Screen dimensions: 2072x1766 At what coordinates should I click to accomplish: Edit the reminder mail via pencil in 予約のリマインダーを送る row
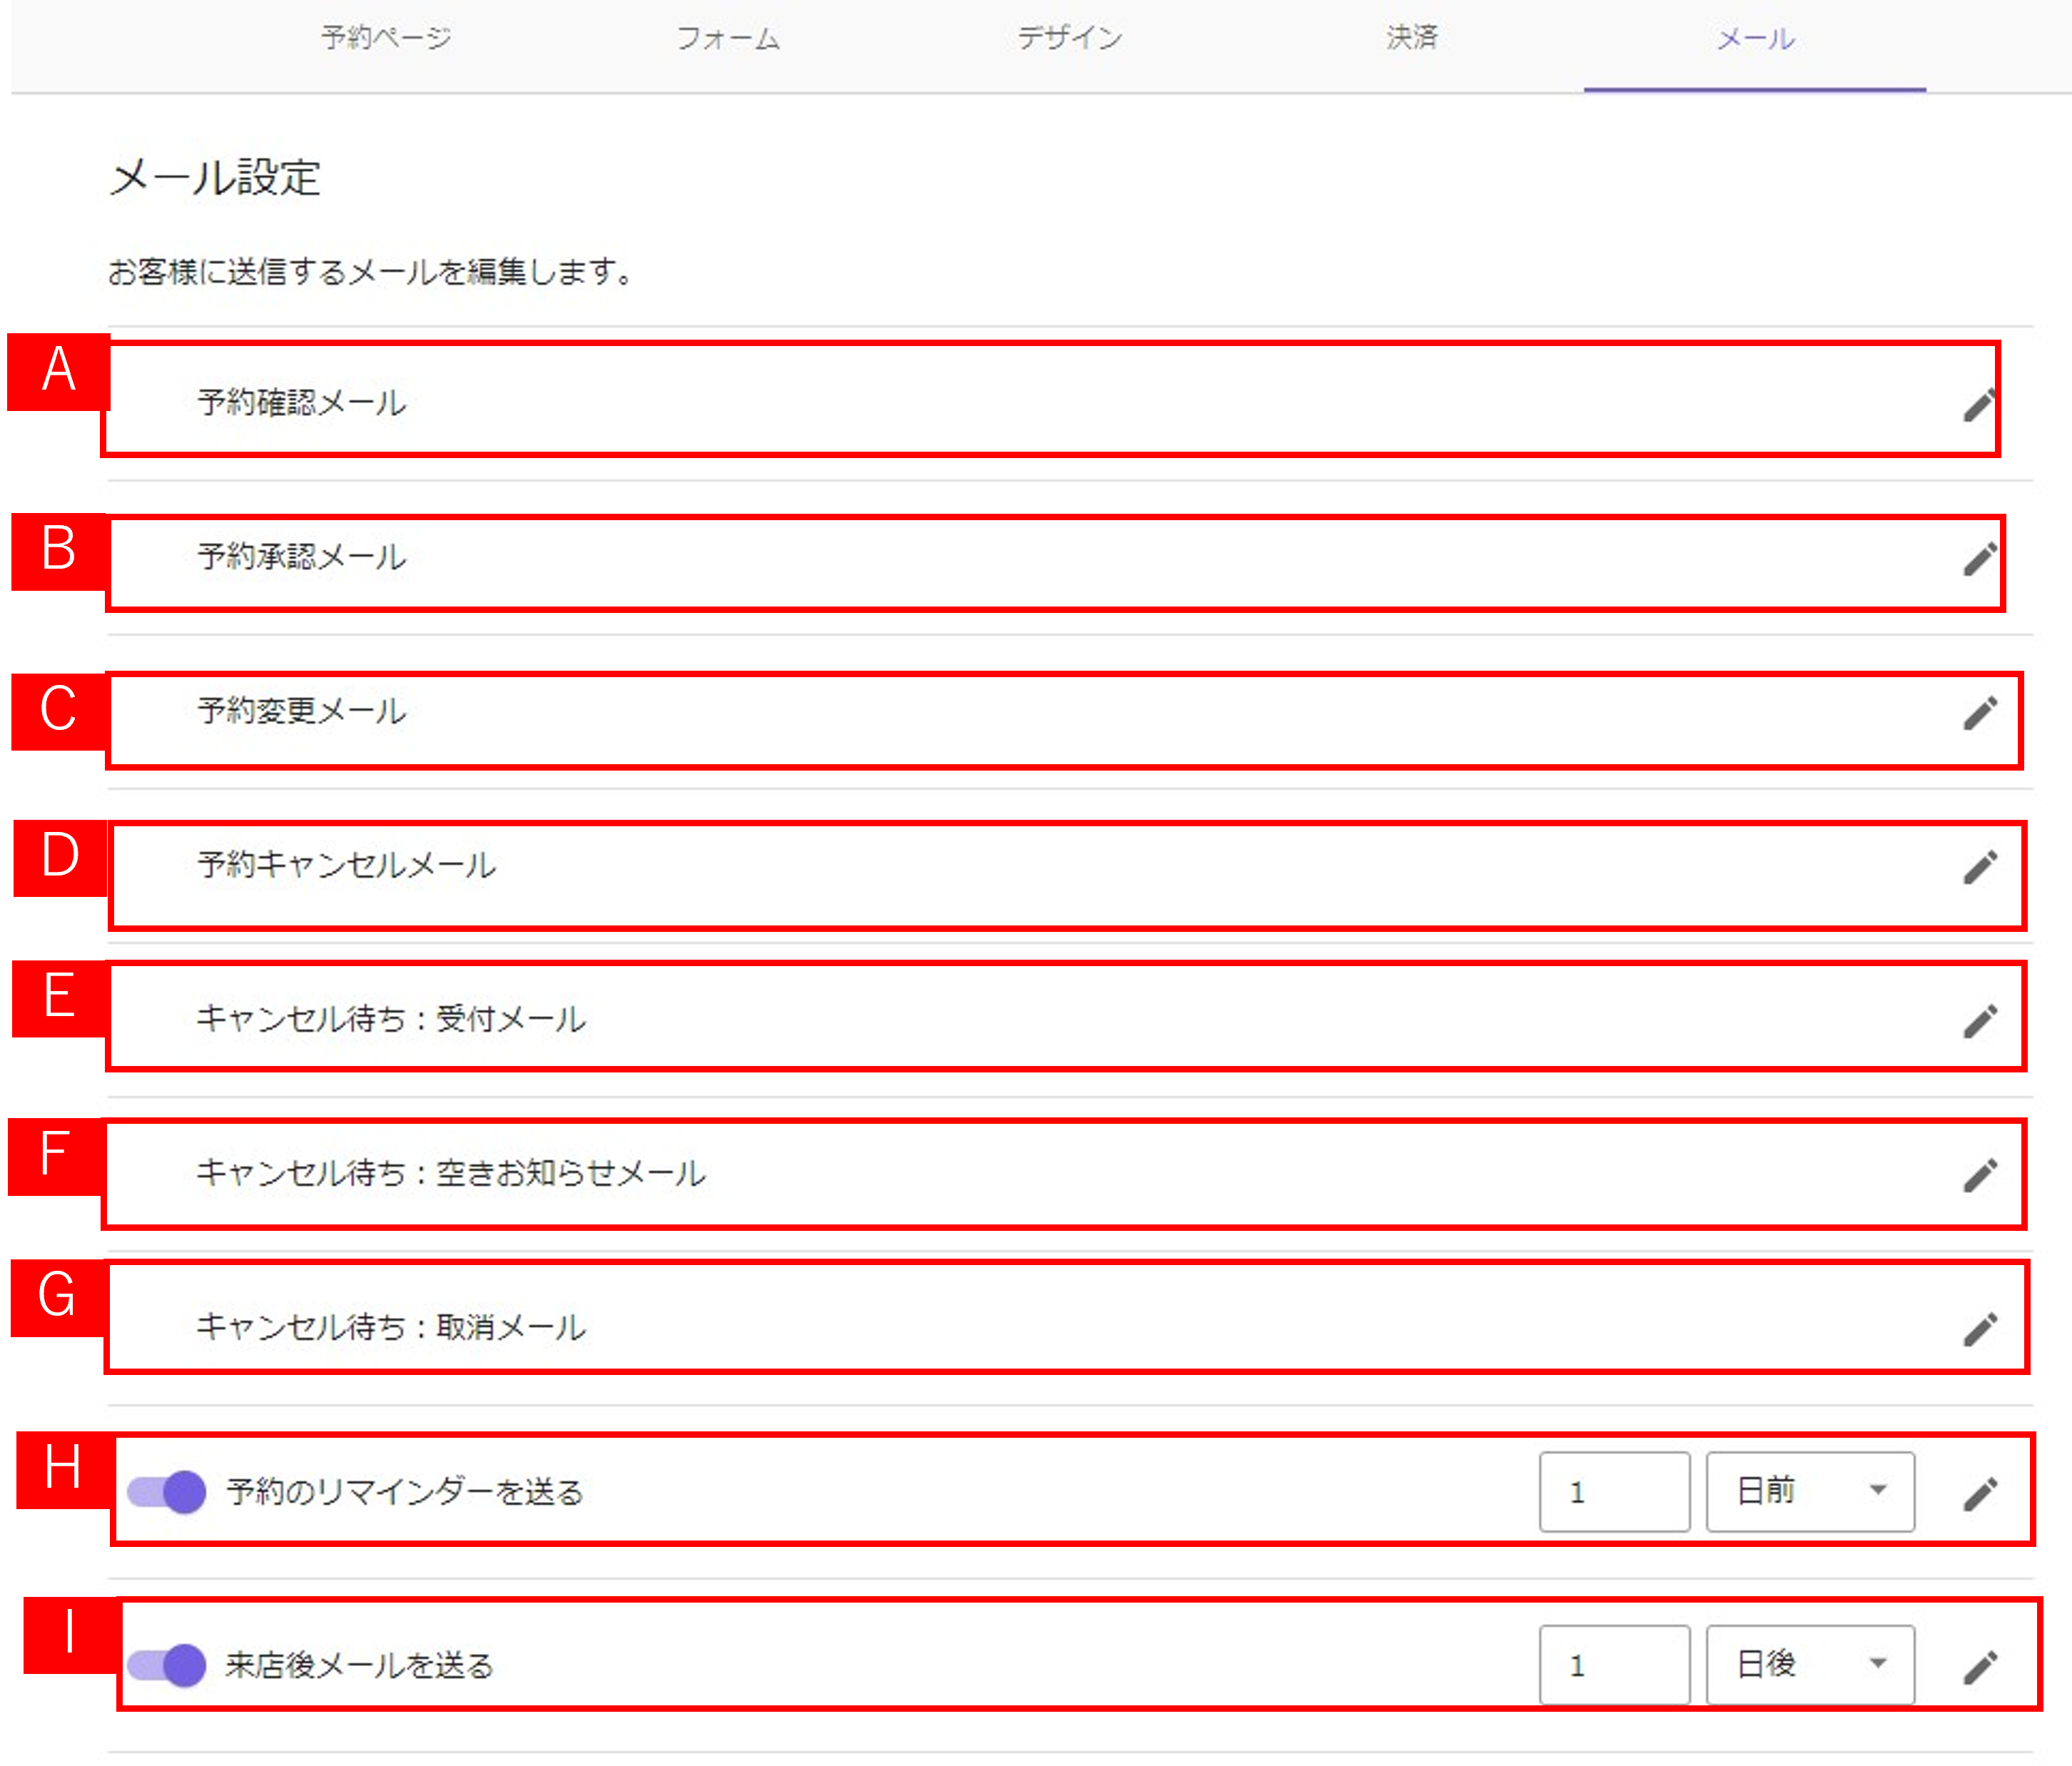pyautogui.click(x=1979, y=1493)
